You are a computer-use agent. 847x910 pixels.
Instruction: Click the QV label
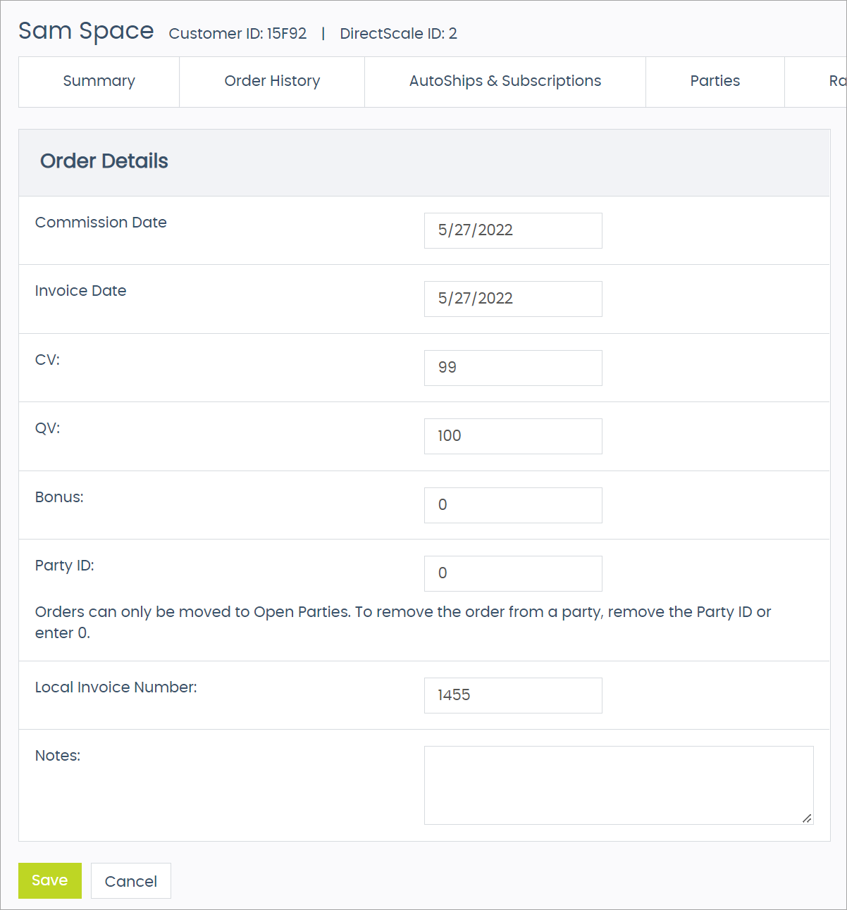48,428
